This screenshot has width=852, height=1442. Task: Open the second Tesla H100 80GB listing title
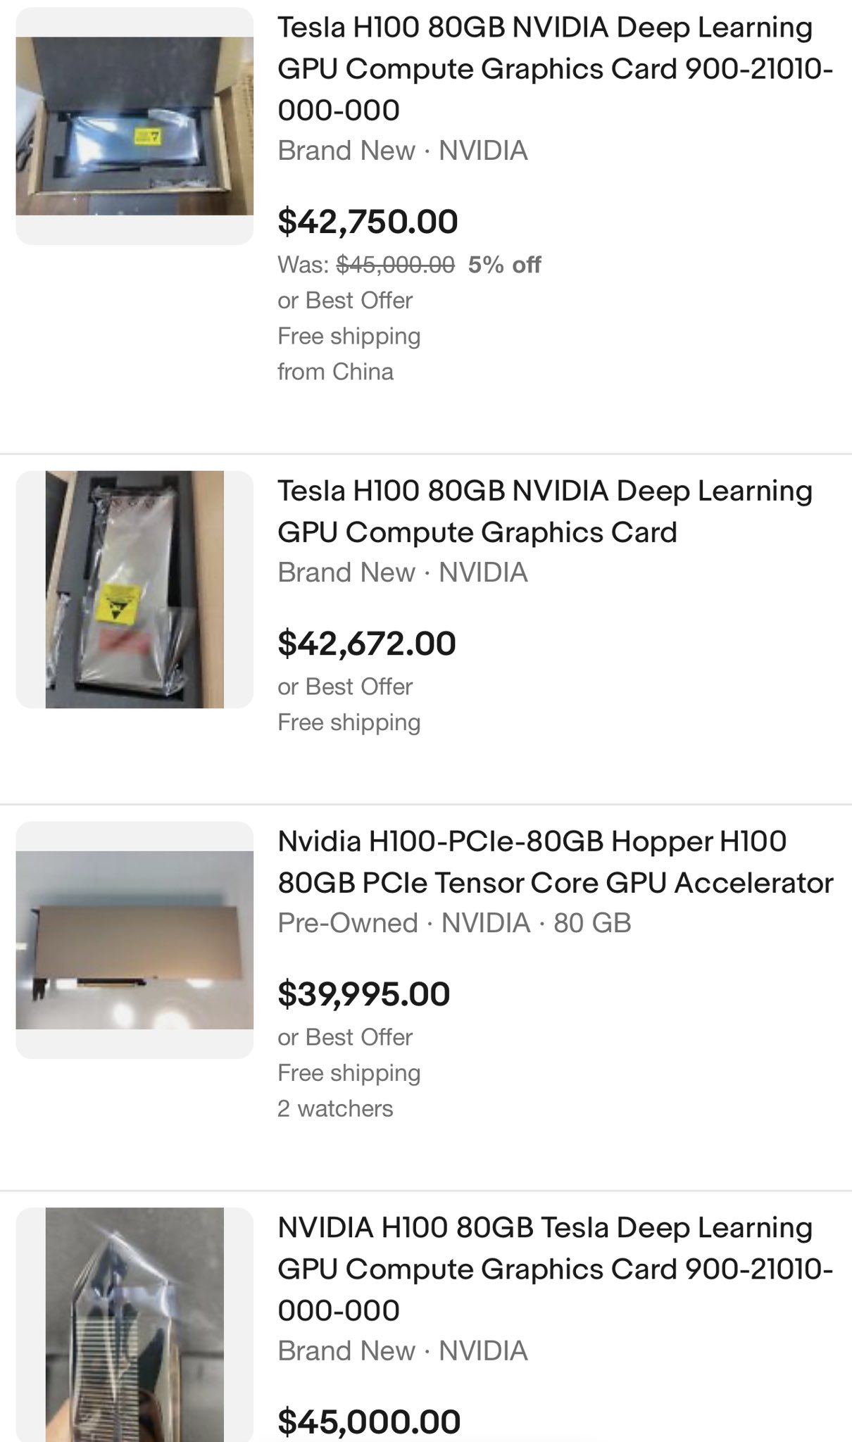[544, 511]
